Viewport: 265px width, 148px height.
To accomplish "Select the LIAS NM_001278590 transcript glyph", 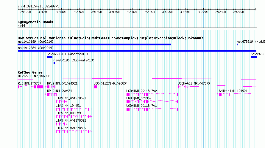I will click(74, 131).
